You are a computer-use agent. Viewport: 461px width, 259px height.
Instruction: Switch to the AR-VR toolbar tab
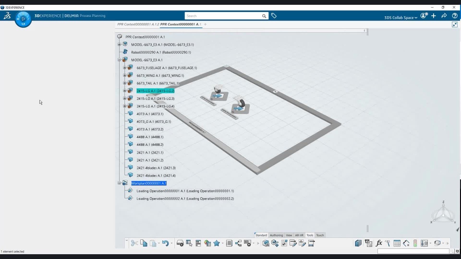[x=299, y=235]
